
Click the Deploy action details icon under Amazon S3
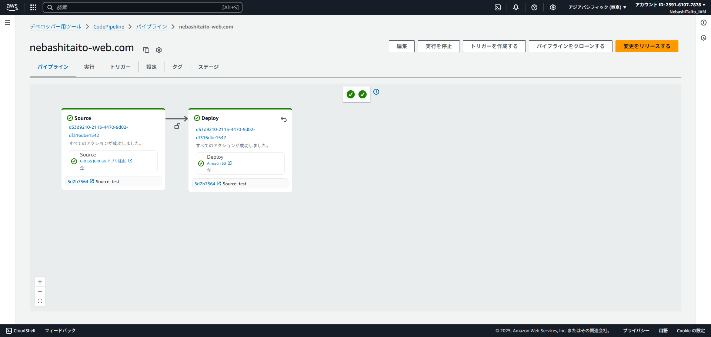pos(209,170)
